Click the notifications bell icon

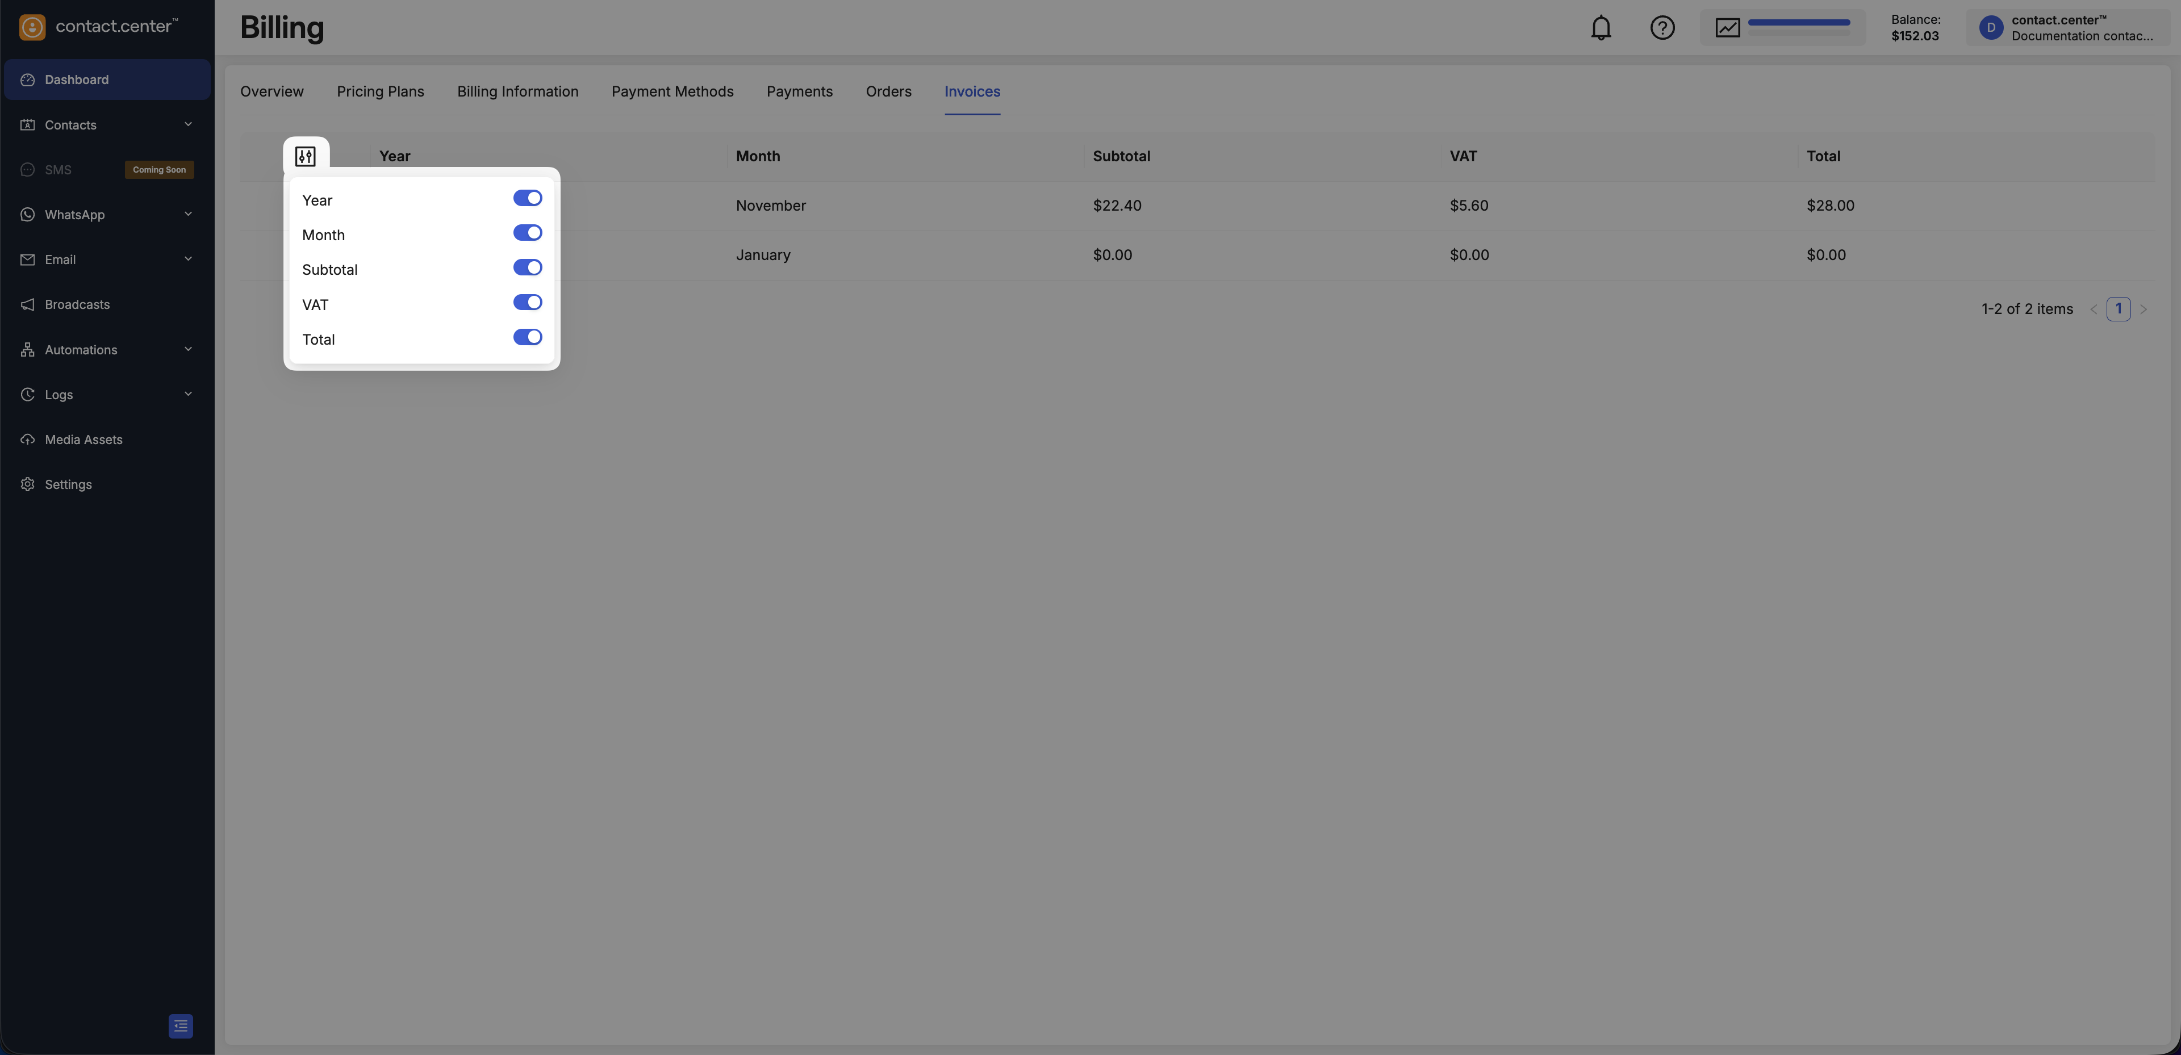tap(1600, 28)
